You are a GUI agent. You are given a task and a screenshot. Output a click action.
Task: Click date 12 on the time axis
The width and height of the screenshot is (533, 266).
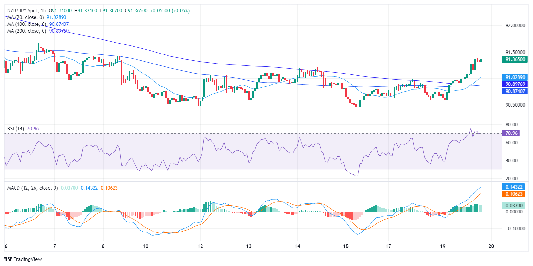click(200, 246)
